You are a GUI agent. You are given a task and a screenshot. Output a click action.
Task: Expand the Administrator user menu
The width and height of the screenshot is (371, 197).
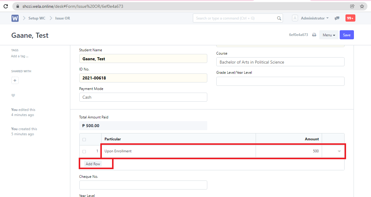coord(314,18)
